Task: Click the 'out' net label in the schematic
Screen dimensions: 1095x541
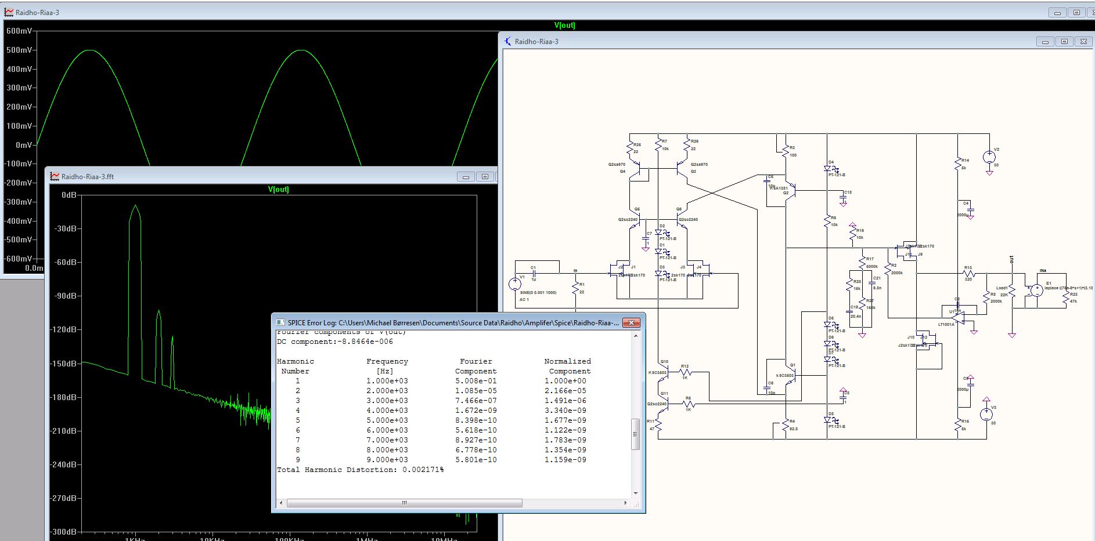Action: point(1011,259)
